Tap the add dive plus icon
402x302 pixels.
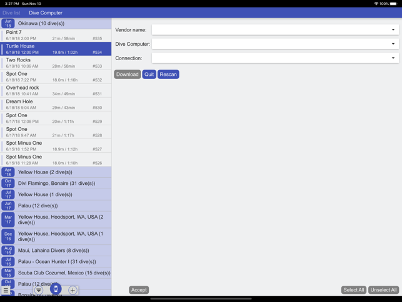click(x=73, y=290)
